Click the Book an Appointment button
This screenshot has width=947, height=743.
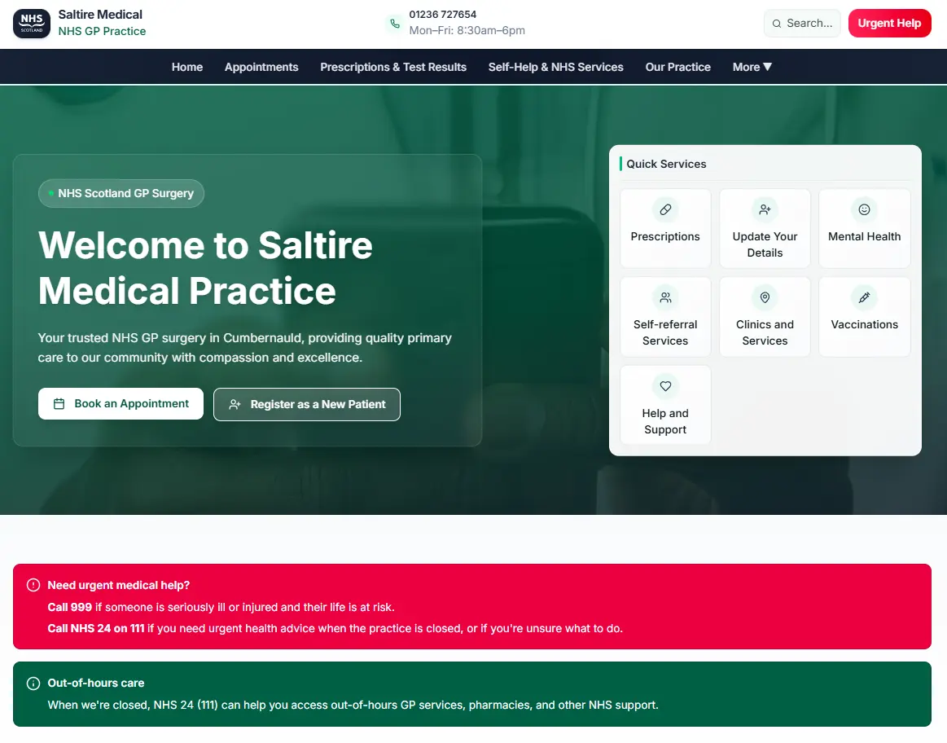[x=121, y=403]
